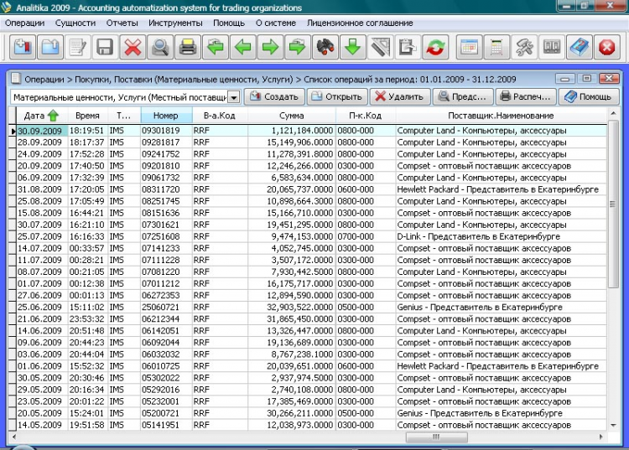629x450 pixels.
Task: Click the red circle exit toolbar icon
Action: point(607,47)
